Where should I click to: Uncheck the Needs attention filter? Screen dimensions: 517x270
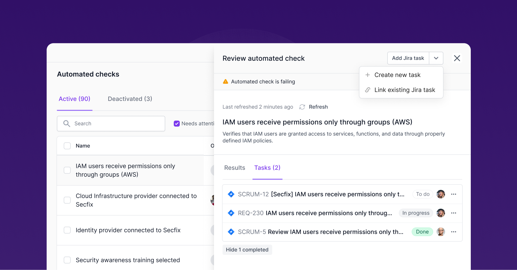(x=177, y=123)
